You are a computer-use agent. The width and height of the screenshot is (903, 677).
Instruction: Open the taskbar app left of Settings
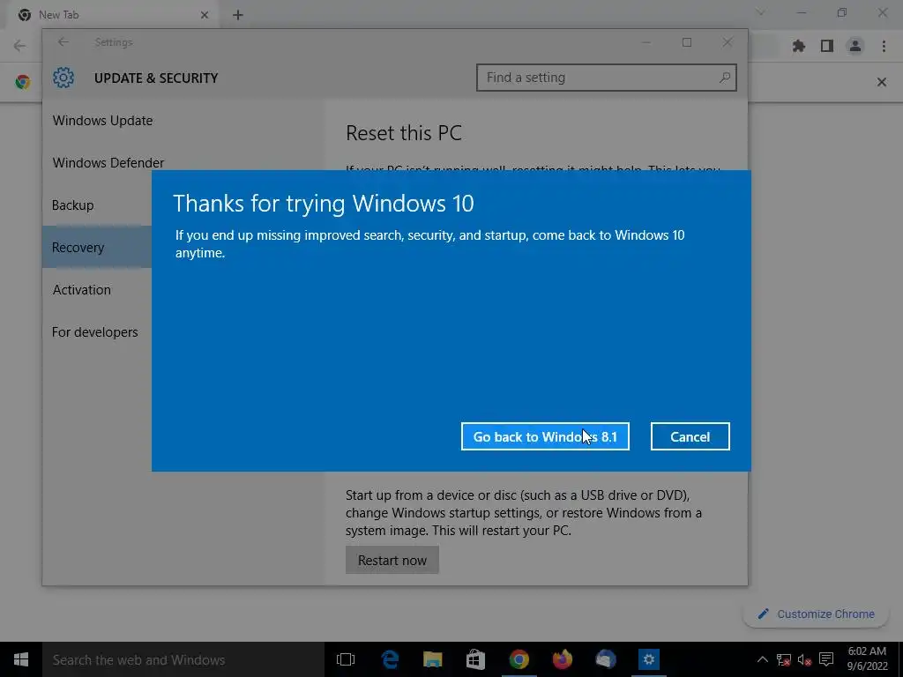coord(605,659)
